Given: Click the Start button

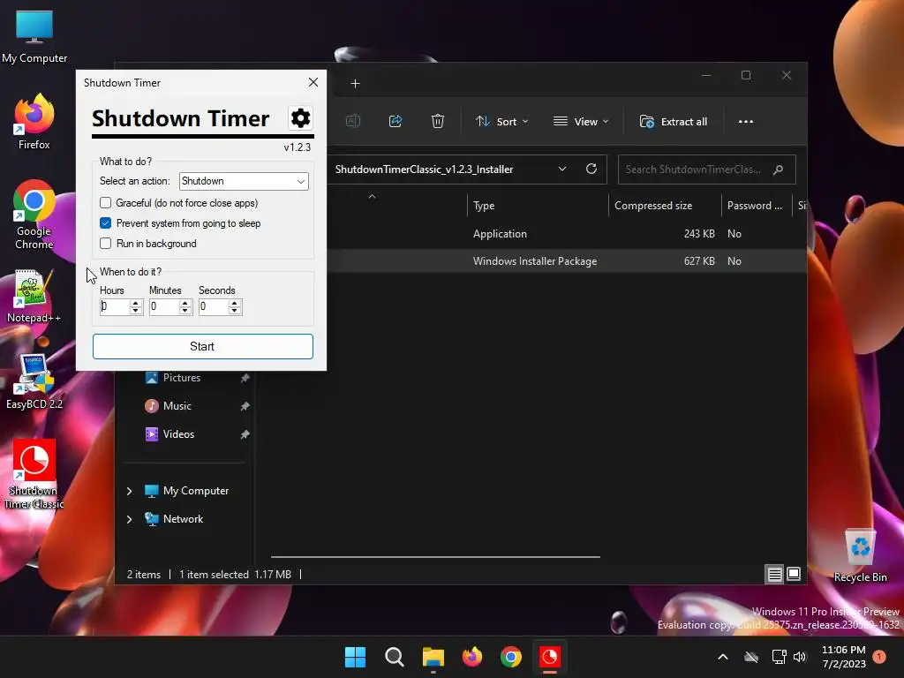Looking at the screenshot, I should [x=203, y=346].
